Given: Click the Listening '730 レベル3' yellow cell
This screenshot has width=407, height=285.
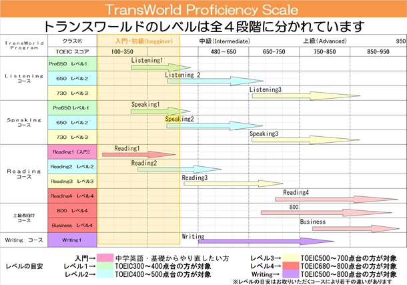Looking at the screenshot, I should click(x=73, y=93).
